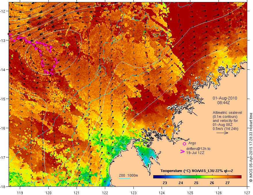Click the 'Temperature (°C) NOAA15_L3U 22% ql>=2' title
Viewport: 253px width, 195px height.
[x=197, y=171]
